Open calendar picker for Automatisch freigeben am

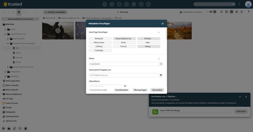(161, 75)
